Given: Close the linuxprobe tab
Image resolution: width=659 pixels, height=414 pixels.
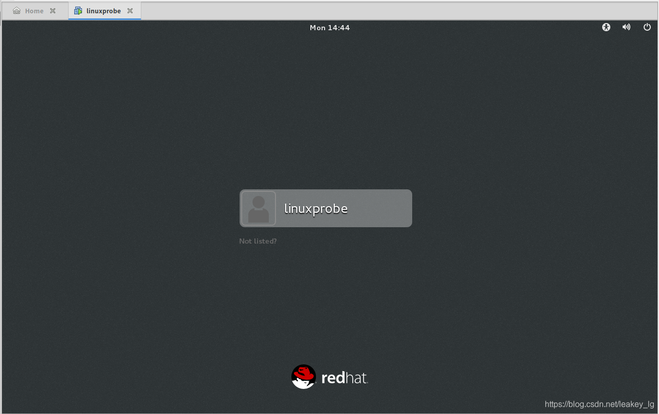Looking at the screenshot, I should (130, 11).
